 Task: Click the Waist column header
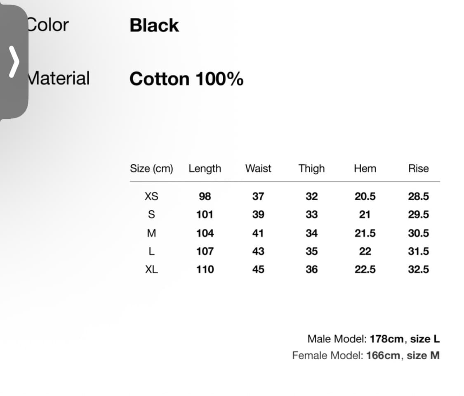pos(258,168)
